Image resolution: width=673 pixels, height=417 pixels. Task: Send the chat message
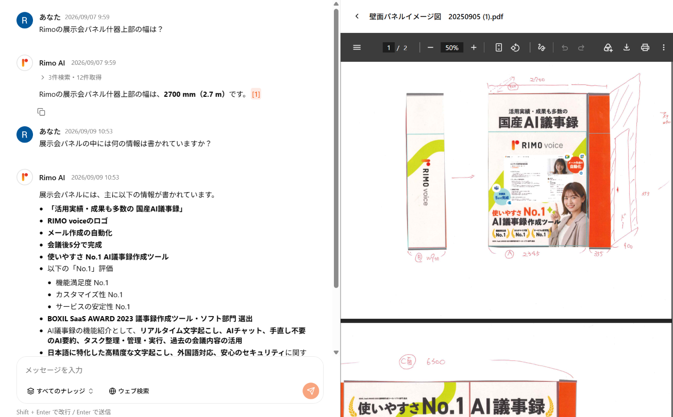click(x=311, y=391)
